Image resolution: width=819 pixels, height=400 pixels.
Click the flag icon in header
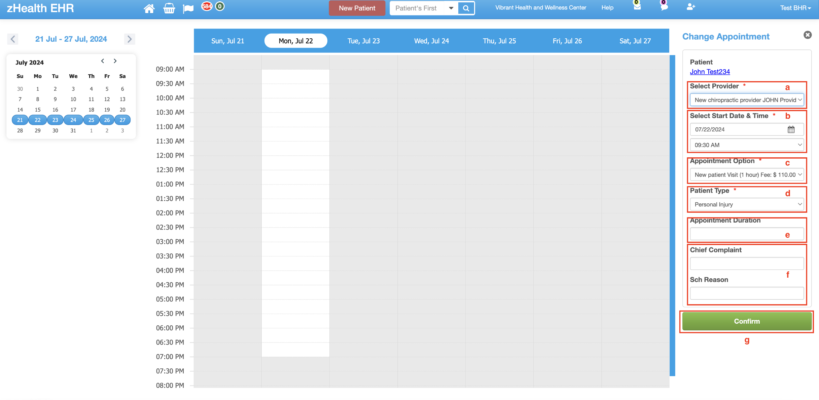point(188,9)
